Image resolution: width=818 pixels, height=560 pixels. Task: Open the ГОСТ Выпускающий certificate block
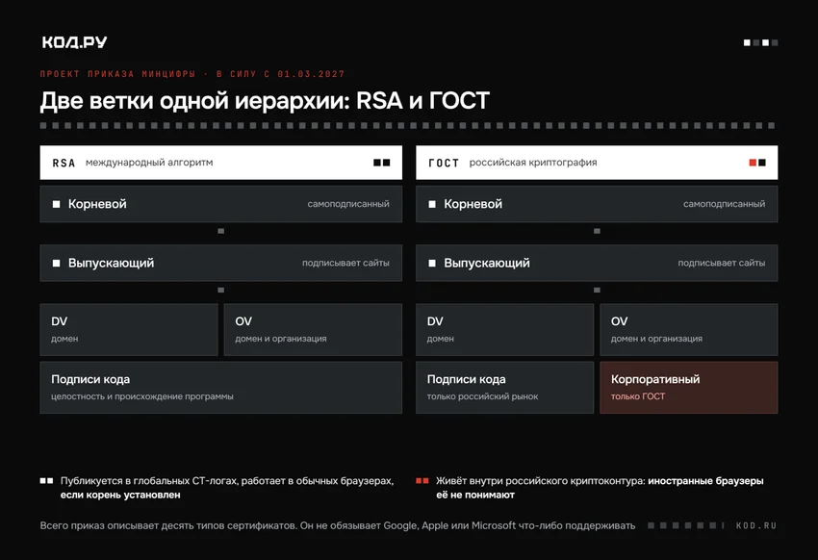(x=597, y=264)
